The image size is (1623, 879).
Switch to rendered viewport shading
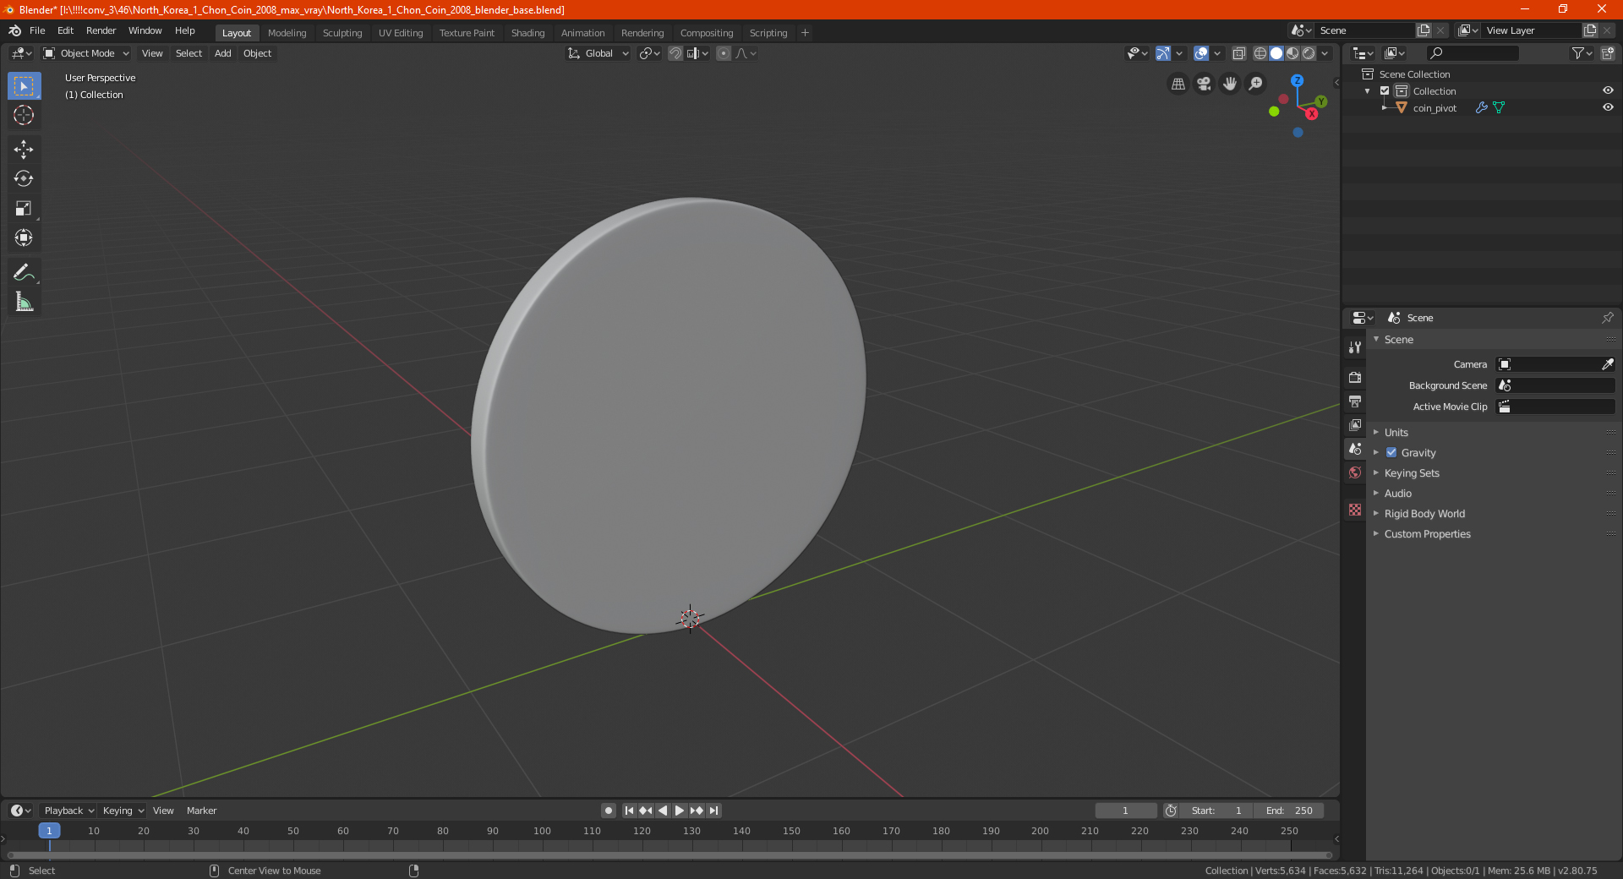pos(1309,53)
